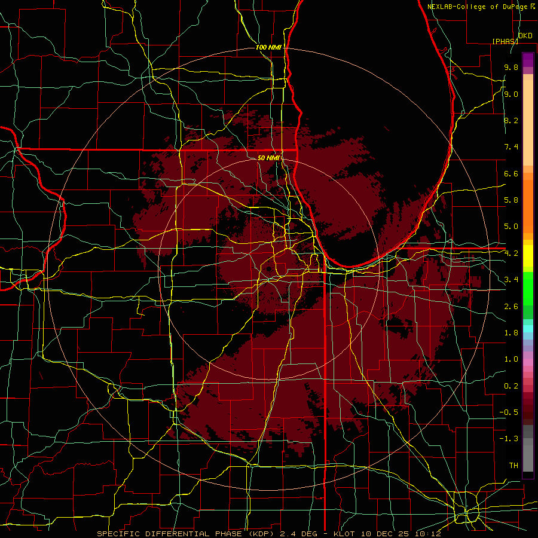Pick the purple band atop the color bar
The image size is (538, 538).
coord(528,60)
